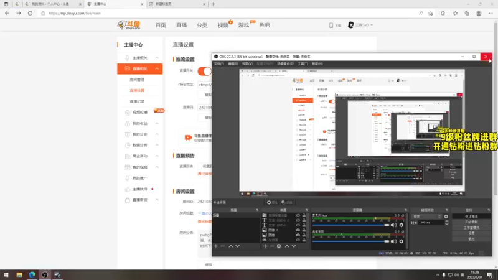Screen dimensions: 498x280
Task: Toggle visibility of the 图像 2 source
Action: tap(298, 230)
